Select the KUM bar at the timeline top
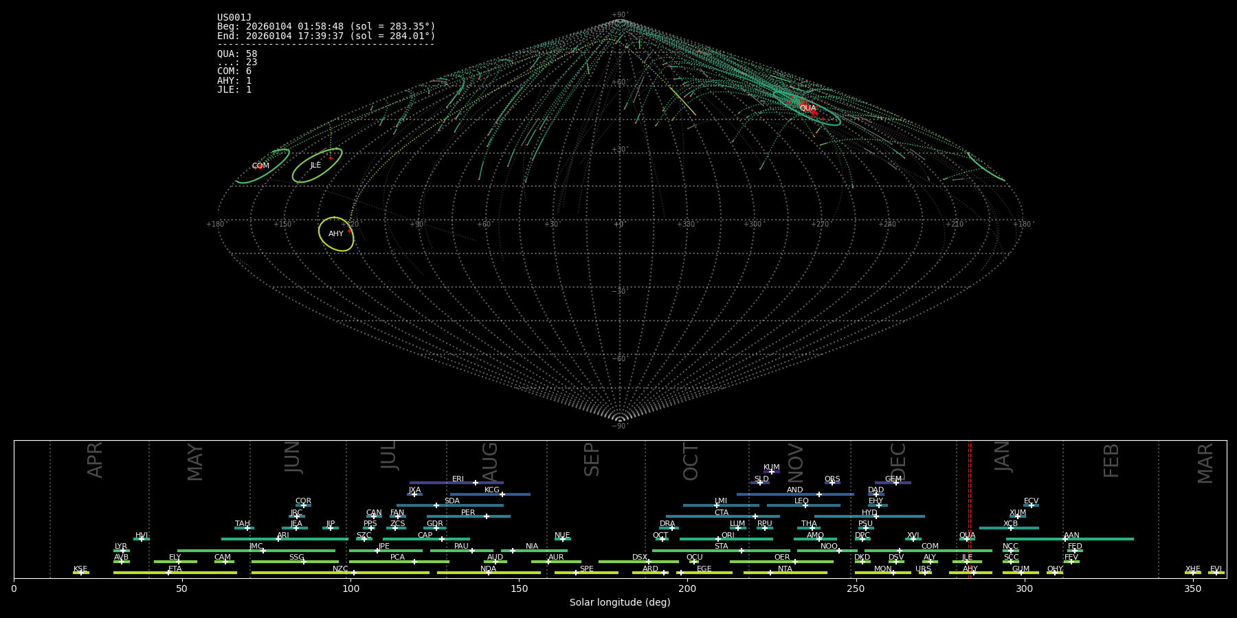The height and width of the screenshot is (618, 1237). click(772, 472)
